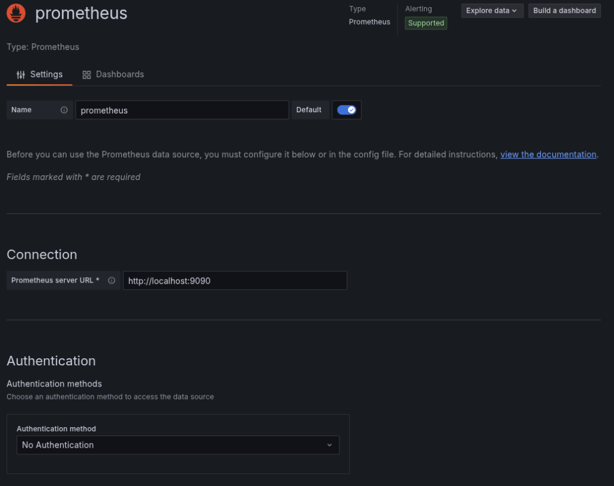This screenshot has height=486, width=614.
Task: Click the Build a dashboard button
Action: (564, 11)
